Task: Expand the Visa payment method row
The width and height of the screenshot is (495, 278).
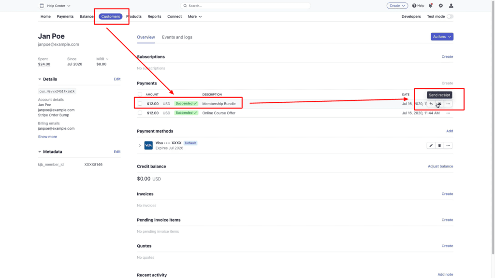Action: tap(140, 146)
